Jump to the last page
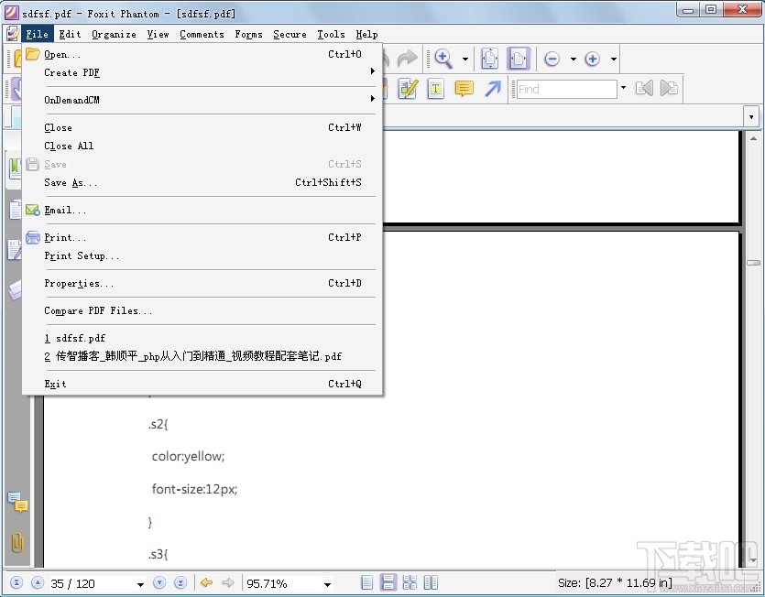Viewport: 765px width, 597px height. click(180, 582)
